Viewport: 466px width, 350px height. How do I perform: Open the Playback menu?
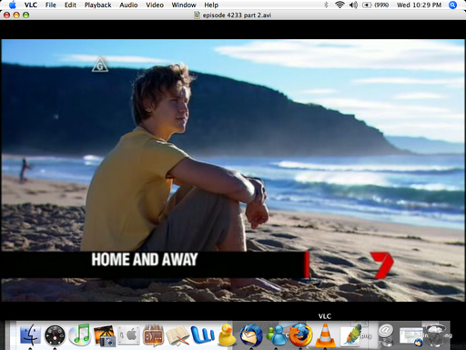[x=97, y=5]
